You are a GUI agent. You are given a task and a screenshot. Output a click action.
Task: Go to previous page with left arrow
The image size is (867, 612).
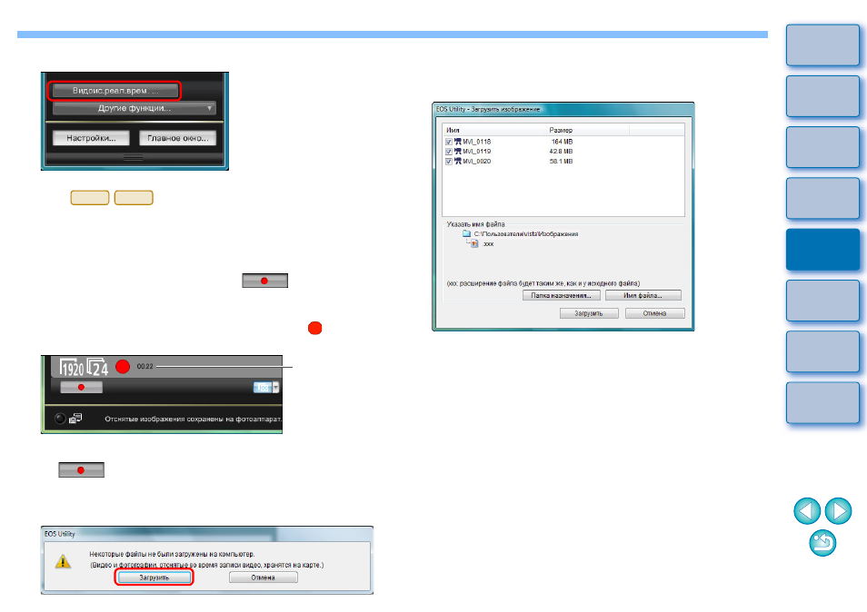[x=807, y=511]
